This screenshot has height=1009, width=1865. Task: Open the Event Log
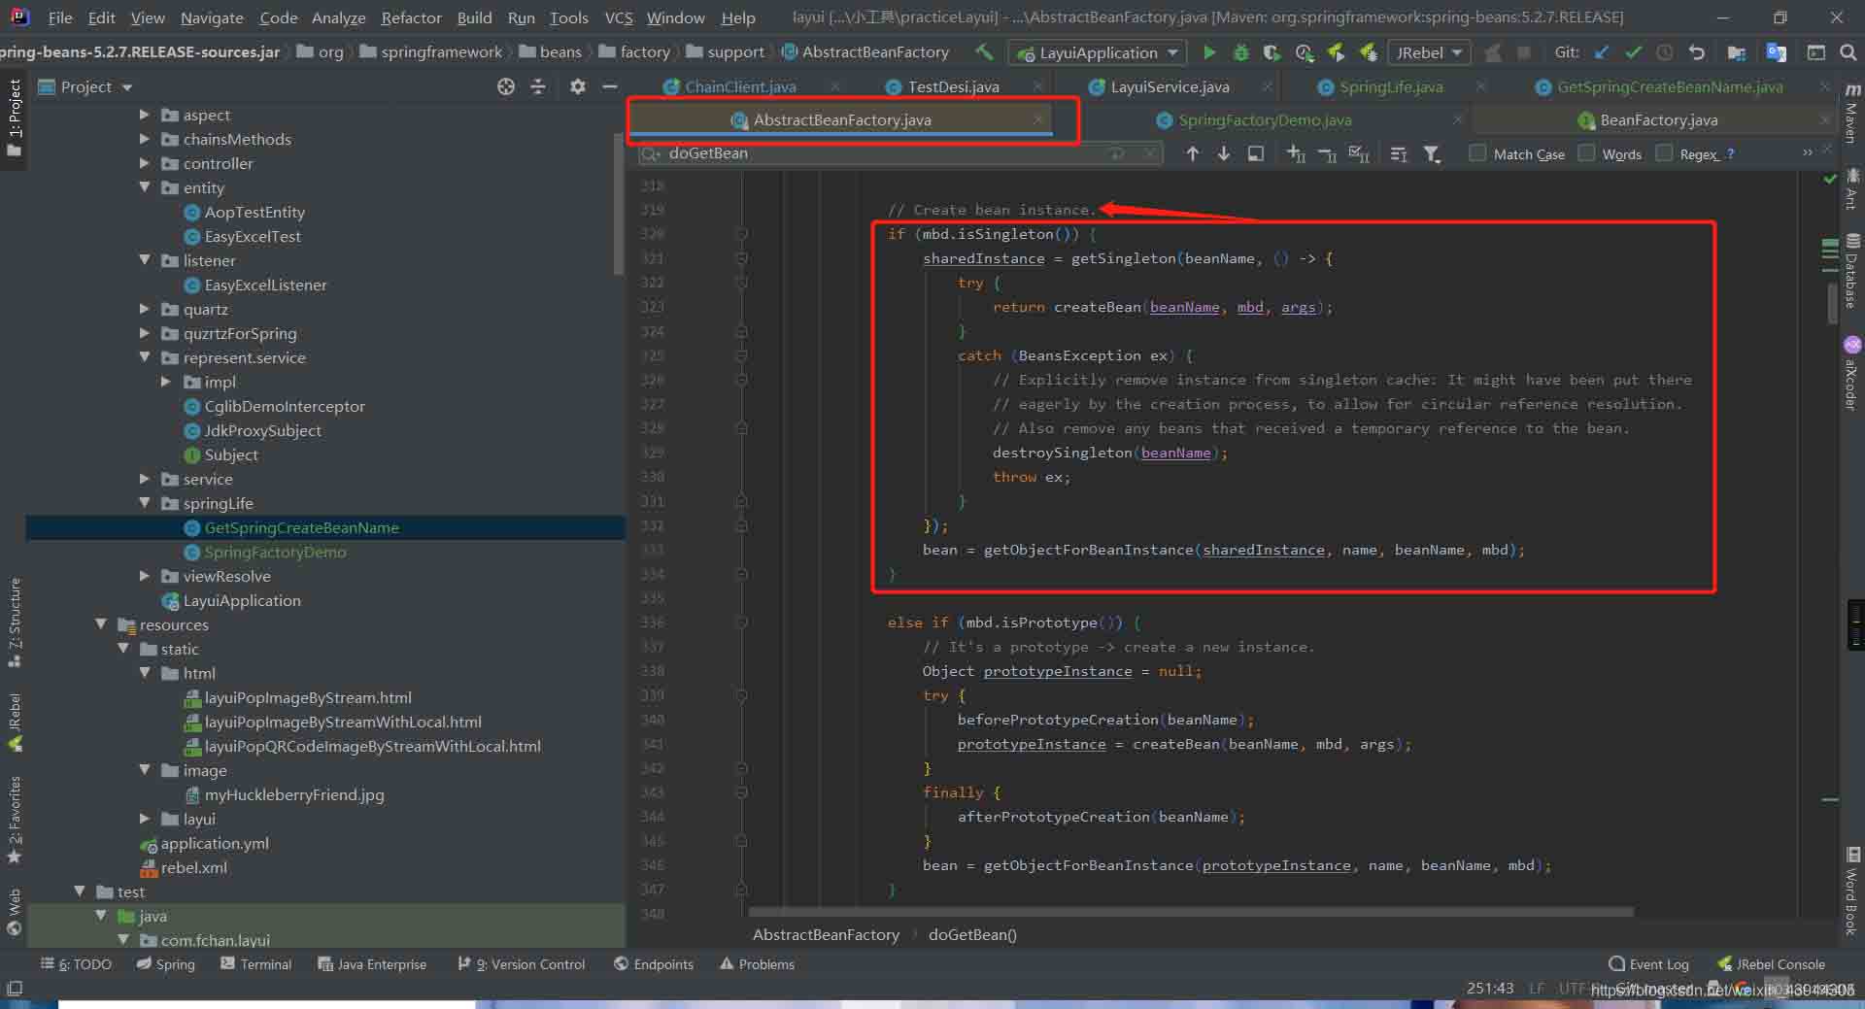tap(1648, 964)
